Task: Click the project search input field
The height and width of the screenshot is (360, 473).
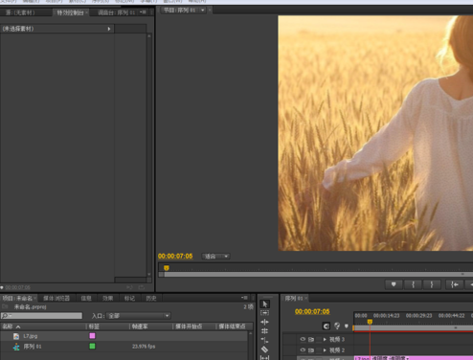Action: point(41,316)
